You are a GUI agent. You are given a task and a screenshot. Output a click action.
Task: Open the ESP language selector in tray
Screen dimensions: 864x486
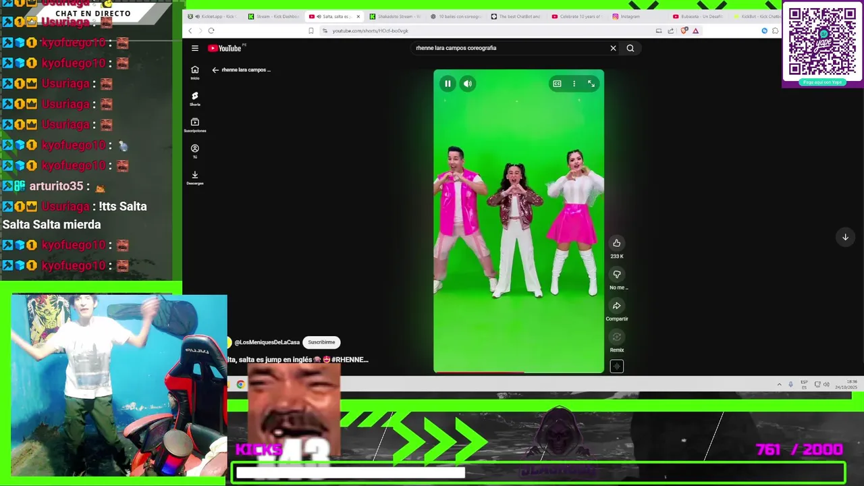point(804,385)
